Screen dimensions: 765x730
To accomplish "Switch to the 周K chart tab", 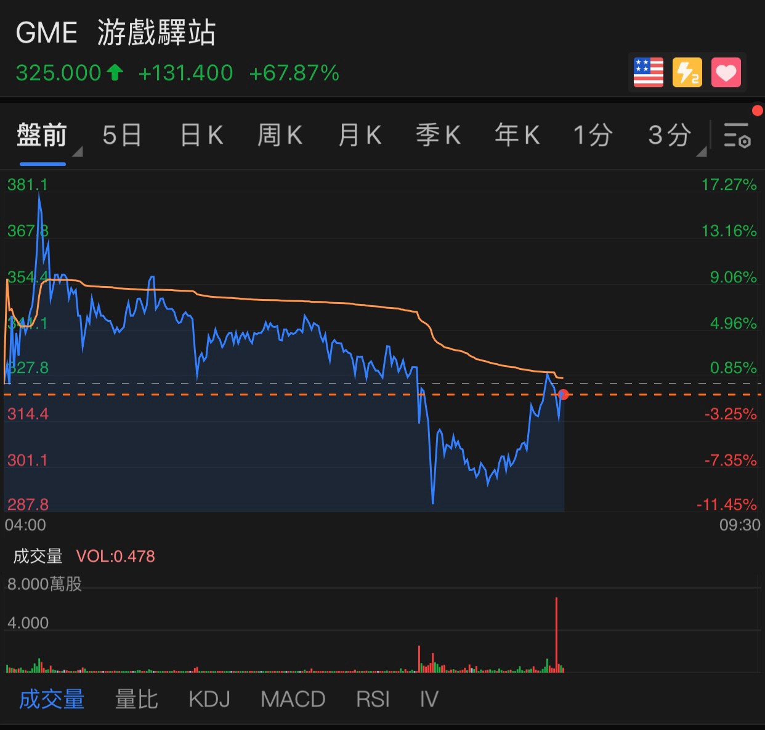I will pos(280,135).
